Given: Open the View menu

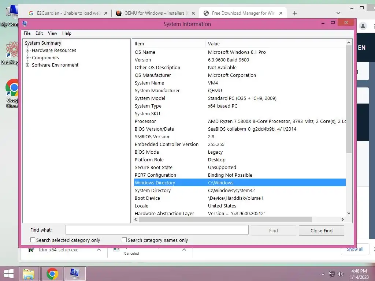Looking at the screenshot, I should pos(52,33).
